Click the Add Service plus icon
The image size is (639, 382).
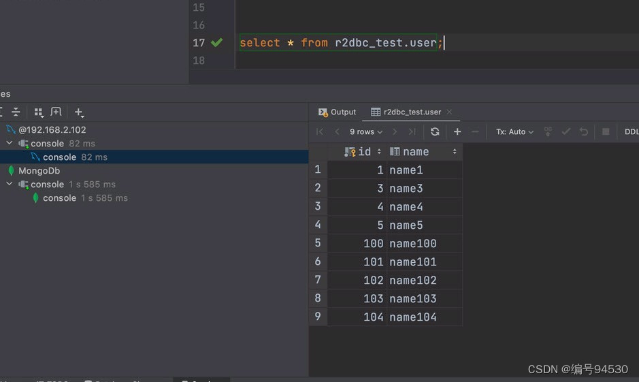[79, 112]
